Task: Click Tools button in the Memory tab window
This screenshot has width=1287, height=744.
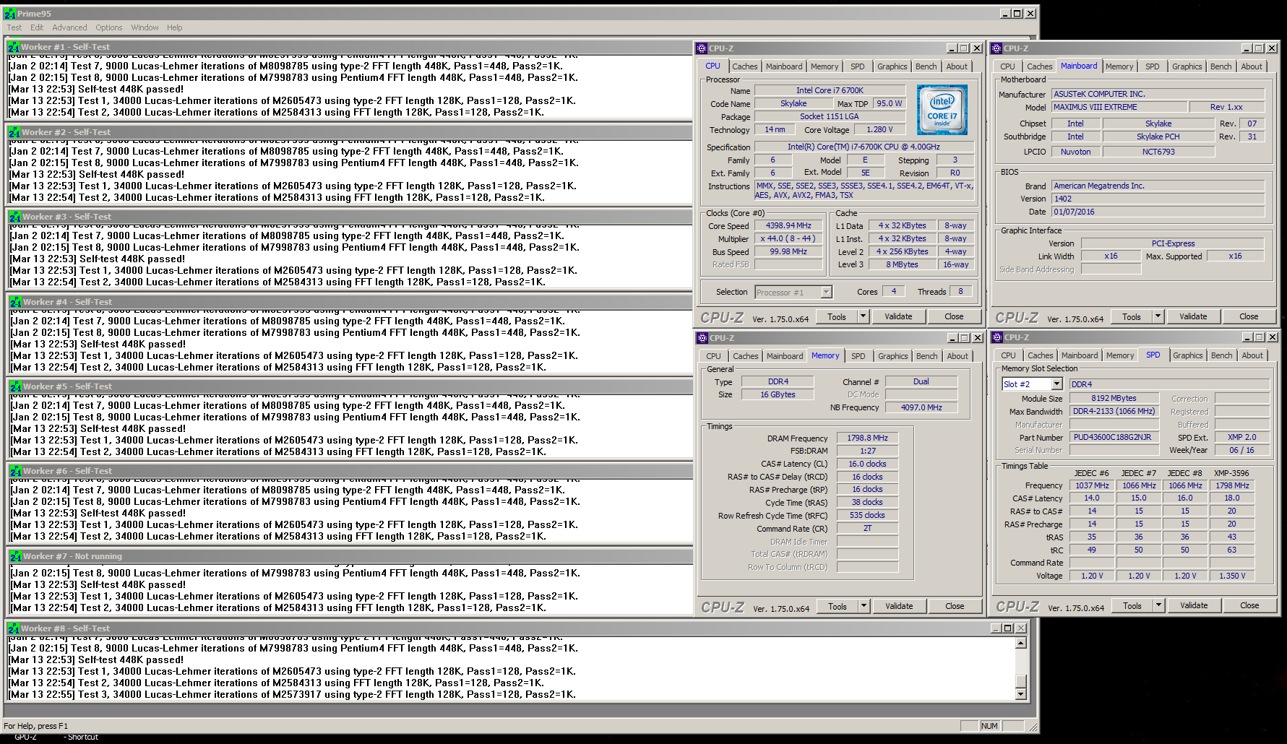Action: pyautogui.click(x=837, y=606)
